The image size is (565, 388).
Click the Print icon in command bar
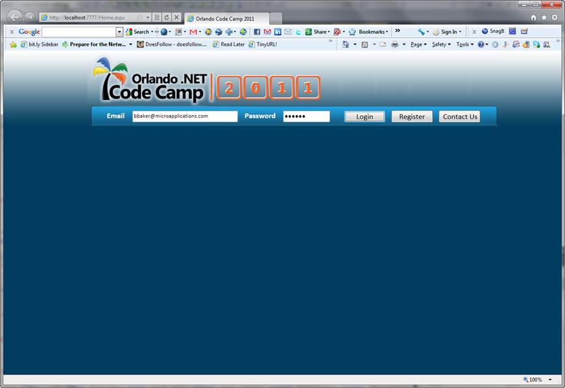tap(395, 44)
